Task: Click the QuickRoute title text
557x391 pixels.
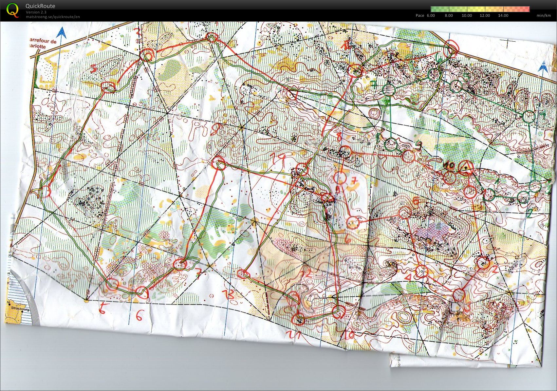Action: coord(40,6)
